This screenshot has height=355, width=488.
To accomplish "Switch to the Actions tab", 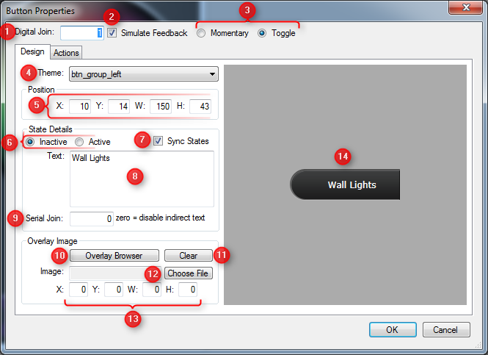I will pyautogui.click(x=66, y=52).
